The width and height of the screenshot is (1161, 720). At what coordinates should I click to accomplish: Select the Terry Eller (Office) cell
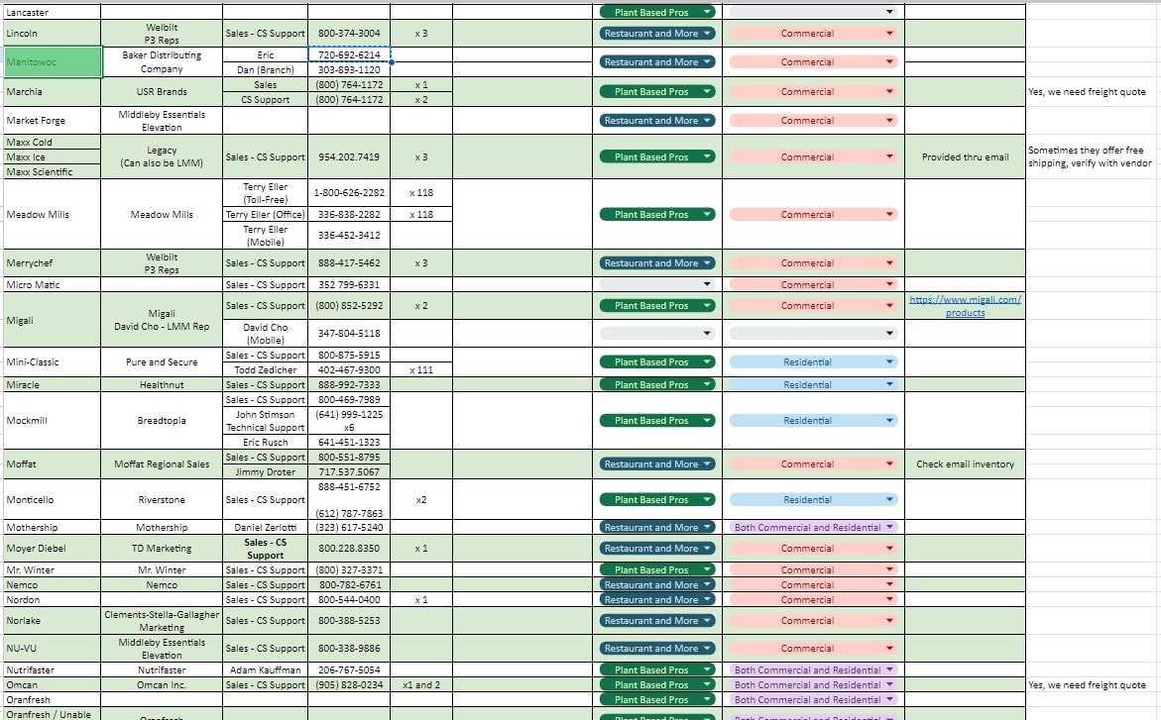click(265, 215)
